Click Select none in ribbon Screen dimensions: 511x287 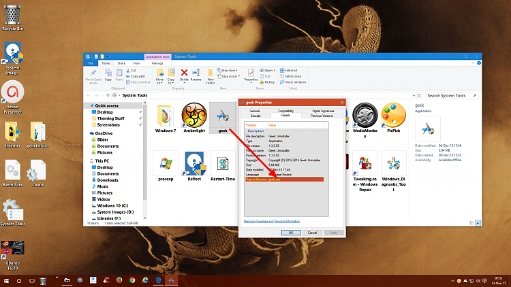coord(290,76)
